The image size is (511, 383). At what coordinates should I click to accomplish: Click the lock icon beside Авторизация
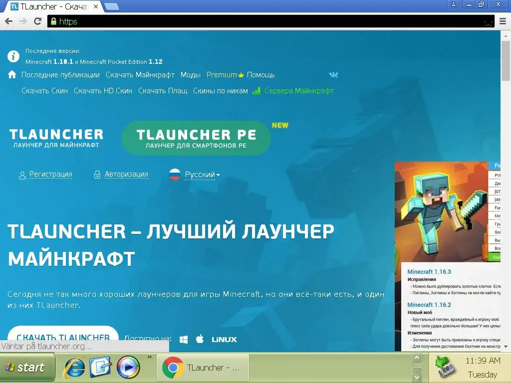tap(97, 175)
